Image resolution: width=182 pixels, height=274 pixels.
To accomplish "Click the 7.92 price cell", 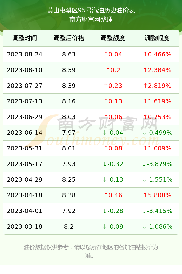I will pos(69,211).
